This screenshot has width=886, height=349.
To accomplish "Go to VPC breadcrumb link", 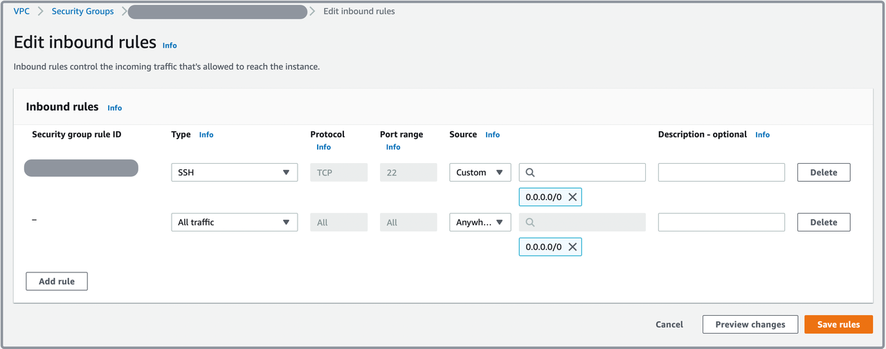I will 21,11.
